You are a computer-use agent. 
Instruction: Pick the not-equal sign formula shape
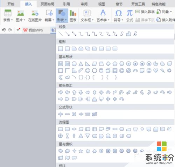[x=94, y=114]
